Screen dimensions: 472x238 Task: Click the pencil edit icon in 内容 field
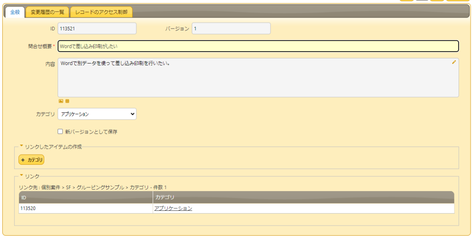454,62
